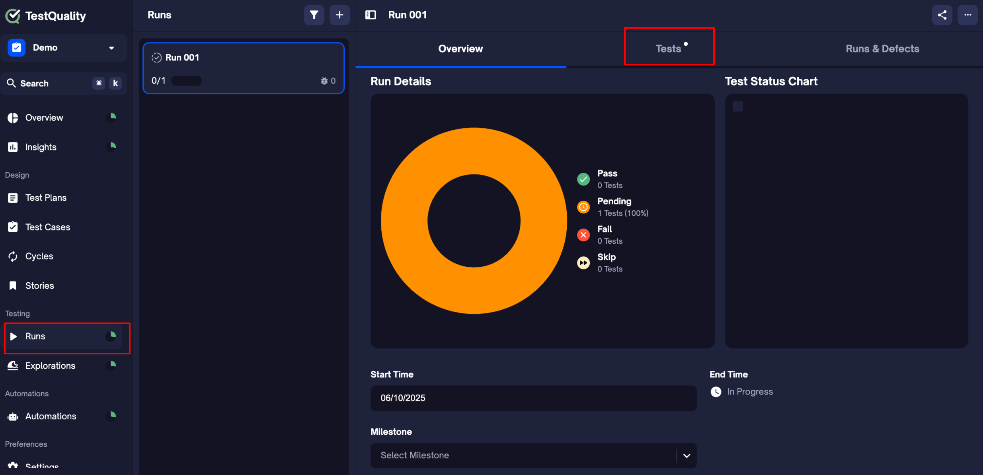The image size is (983, 475).
Task: Click the Test Plans document icon
Action: 13,198
